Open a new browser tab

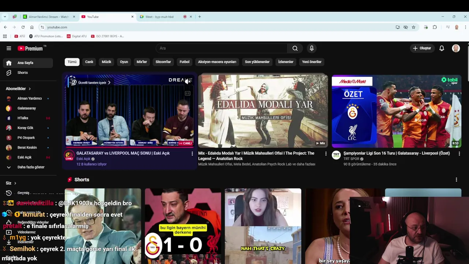point(199,16)
